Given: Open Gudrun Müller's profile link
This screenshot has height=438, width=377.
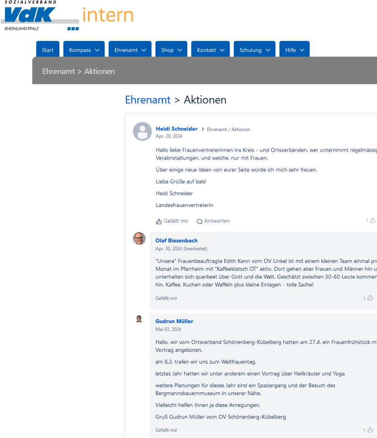Looking at the screenshot, I should pos(174,321).
